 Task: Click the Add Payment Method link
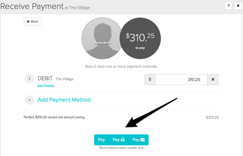coord(64,100)
